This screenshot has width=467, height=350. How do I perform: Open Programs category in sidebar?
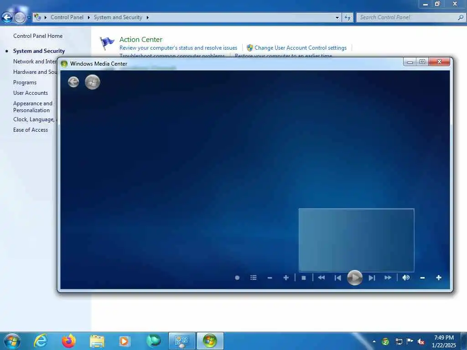(25, 82)
